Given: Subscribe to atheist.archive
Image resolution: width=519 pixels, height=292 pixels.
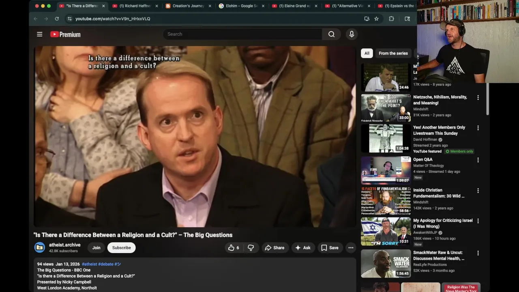Looking at the screenshot, I should coord(121,248).
